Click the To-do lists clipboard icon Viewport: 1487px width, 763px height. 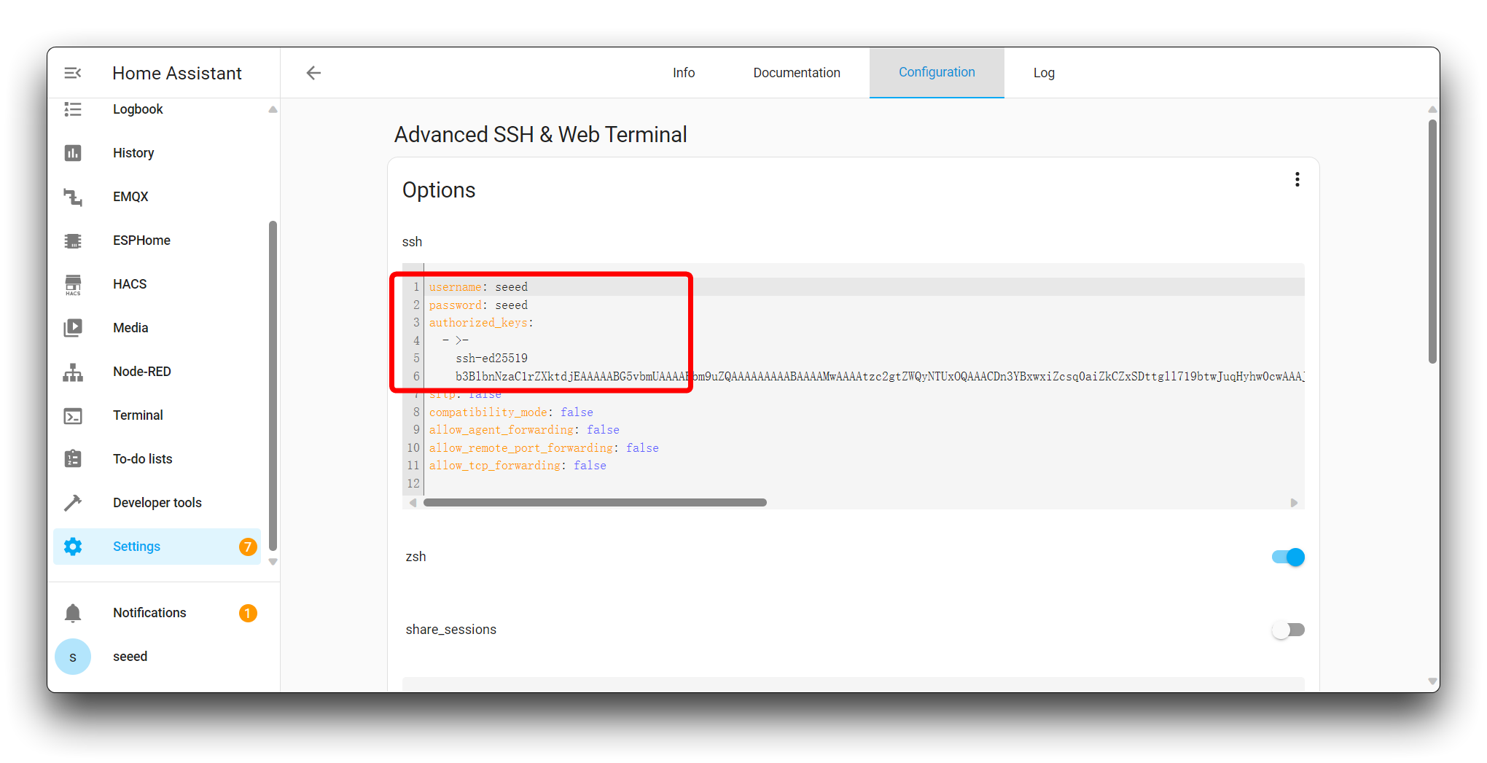[x=73, y=459]
